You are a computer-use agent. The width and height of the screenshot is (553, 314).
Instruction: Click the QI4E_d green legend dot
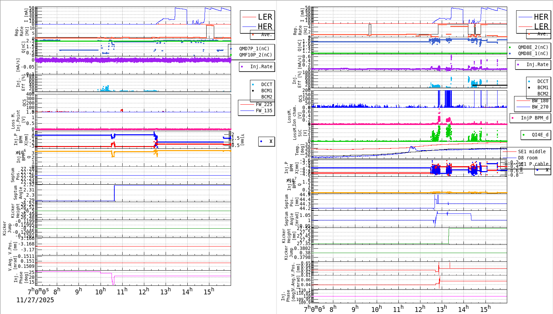(x=523, y=135)
